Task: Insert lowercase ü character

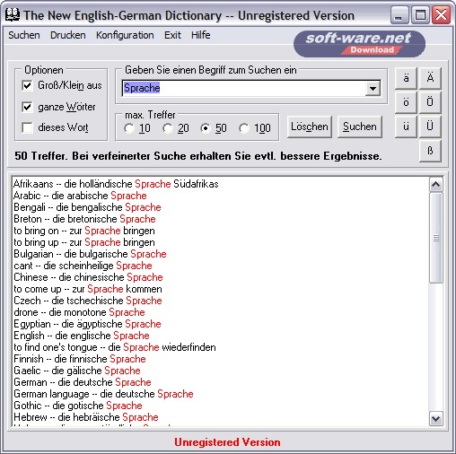Action: (406, 127)
